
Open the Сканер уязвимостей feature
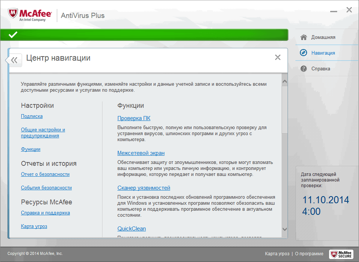[x=144, y=188]
